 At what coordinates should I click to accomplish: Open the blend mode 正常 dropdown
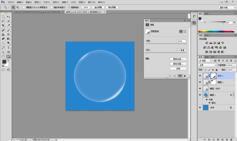(x=207, y=65)
